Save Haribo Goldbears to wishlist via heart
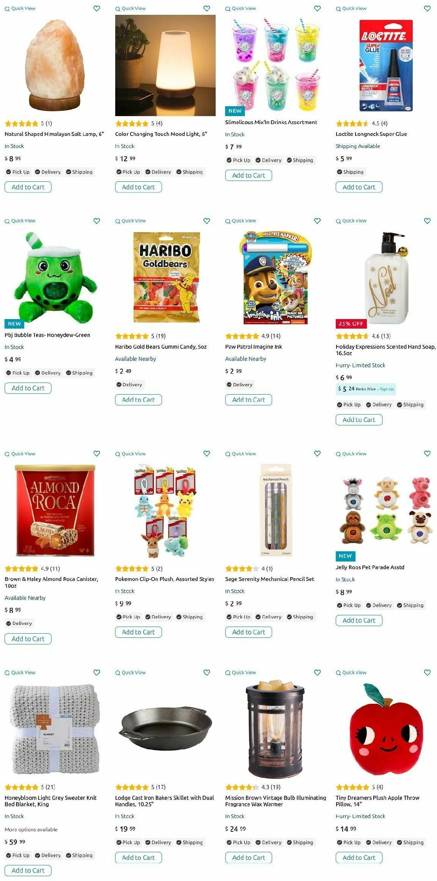437x881 pixels. click(x=207, y=221)
